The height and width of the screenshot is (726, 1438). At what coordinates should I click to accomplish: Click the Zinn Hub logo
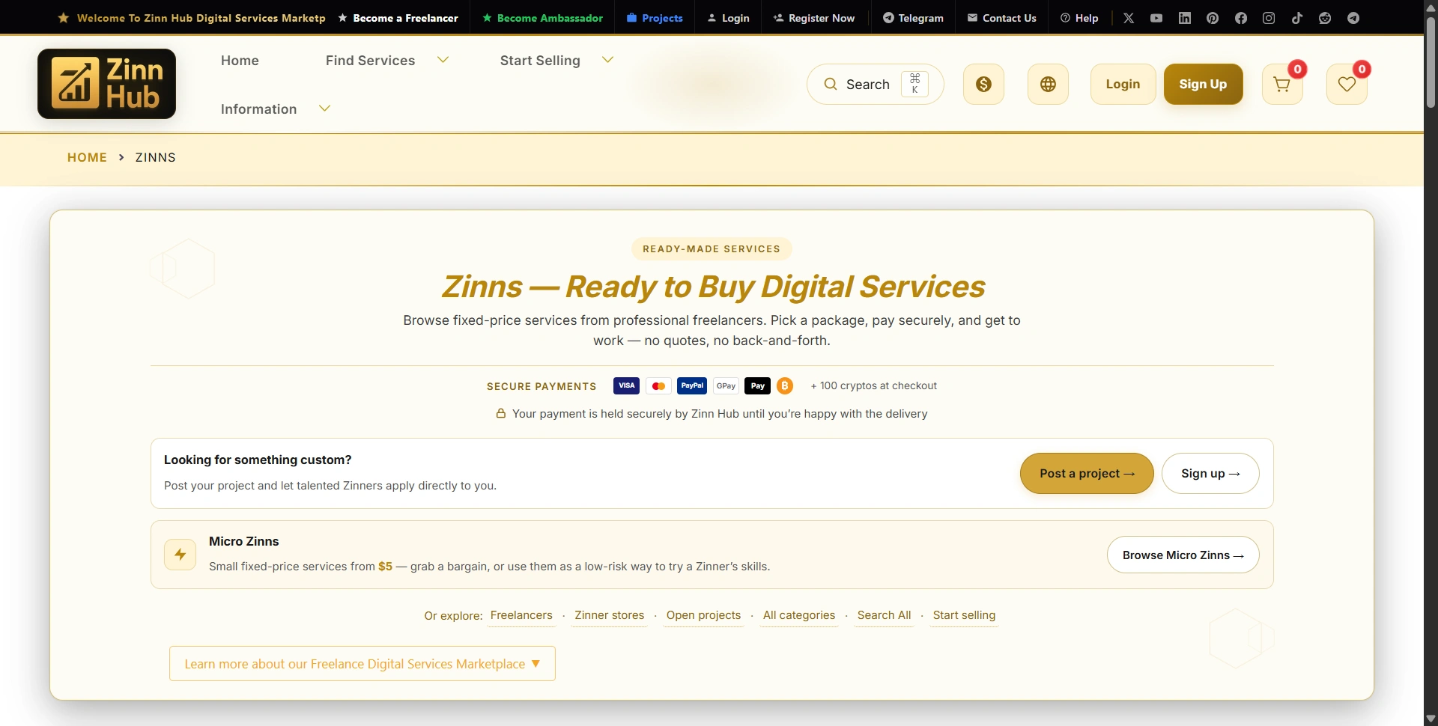click(x=106, y=84)
